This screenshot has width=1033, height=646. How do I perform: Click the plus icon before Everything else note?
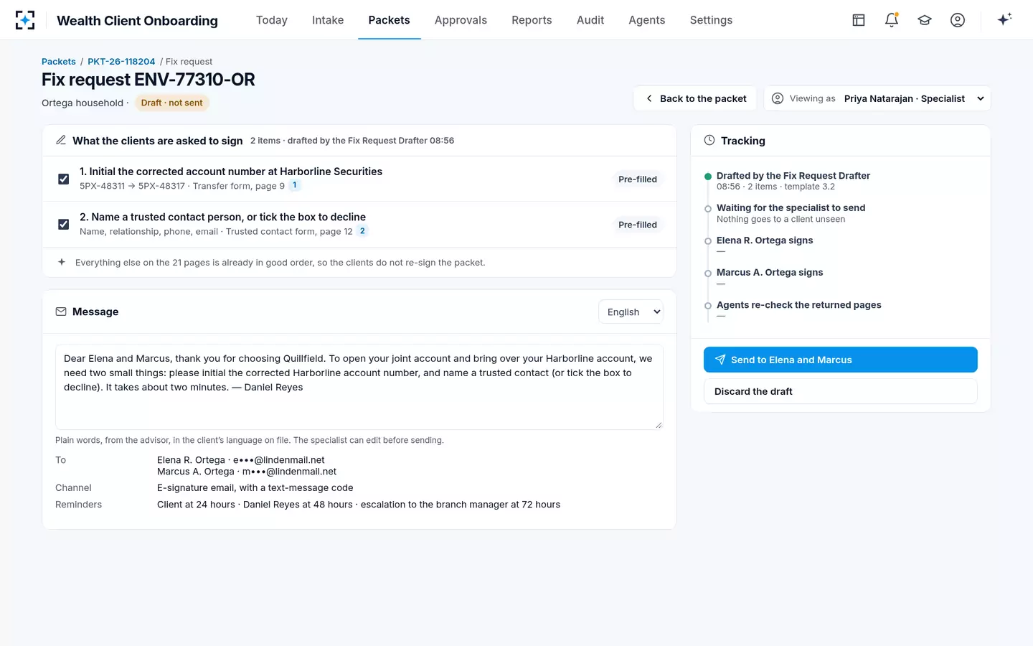62,262
